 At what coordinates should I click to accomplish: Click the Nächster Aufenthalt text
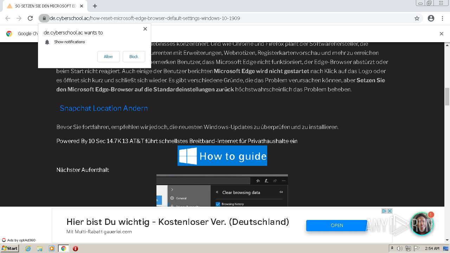click(x=83, y=170)
